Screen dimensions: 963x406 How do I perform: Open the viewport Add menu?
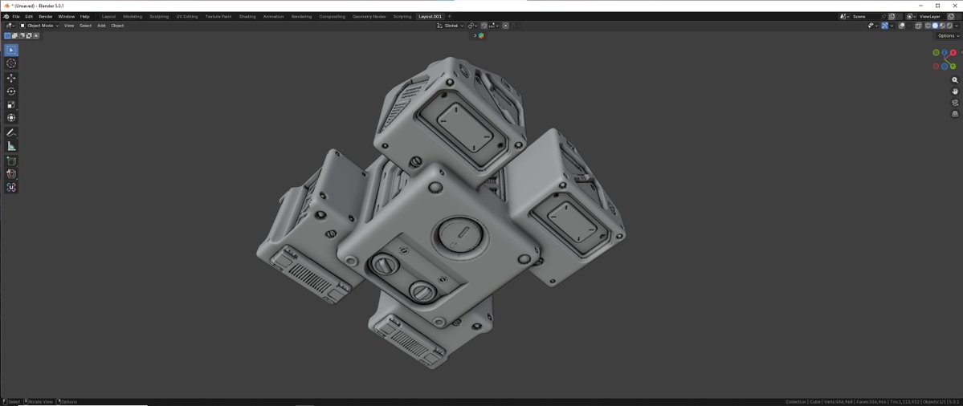[x=101, y=26]
